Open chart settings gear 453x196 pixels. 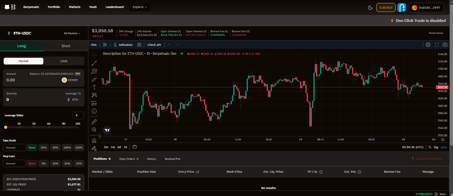pyautogui.click(x=428, y=45)
